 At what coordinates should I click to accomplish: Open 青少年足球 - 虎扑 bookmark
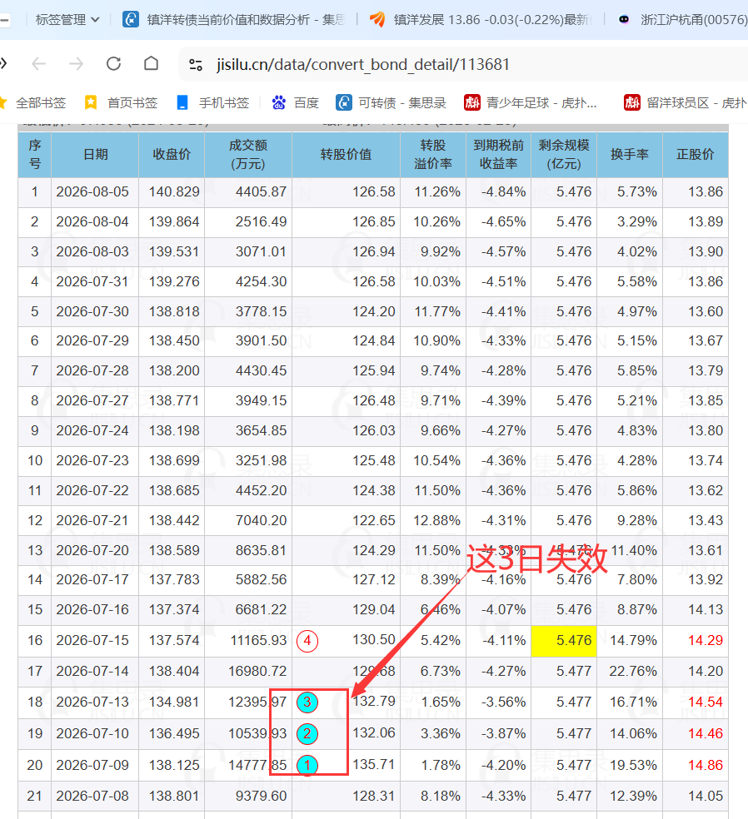tap(531, 102)
